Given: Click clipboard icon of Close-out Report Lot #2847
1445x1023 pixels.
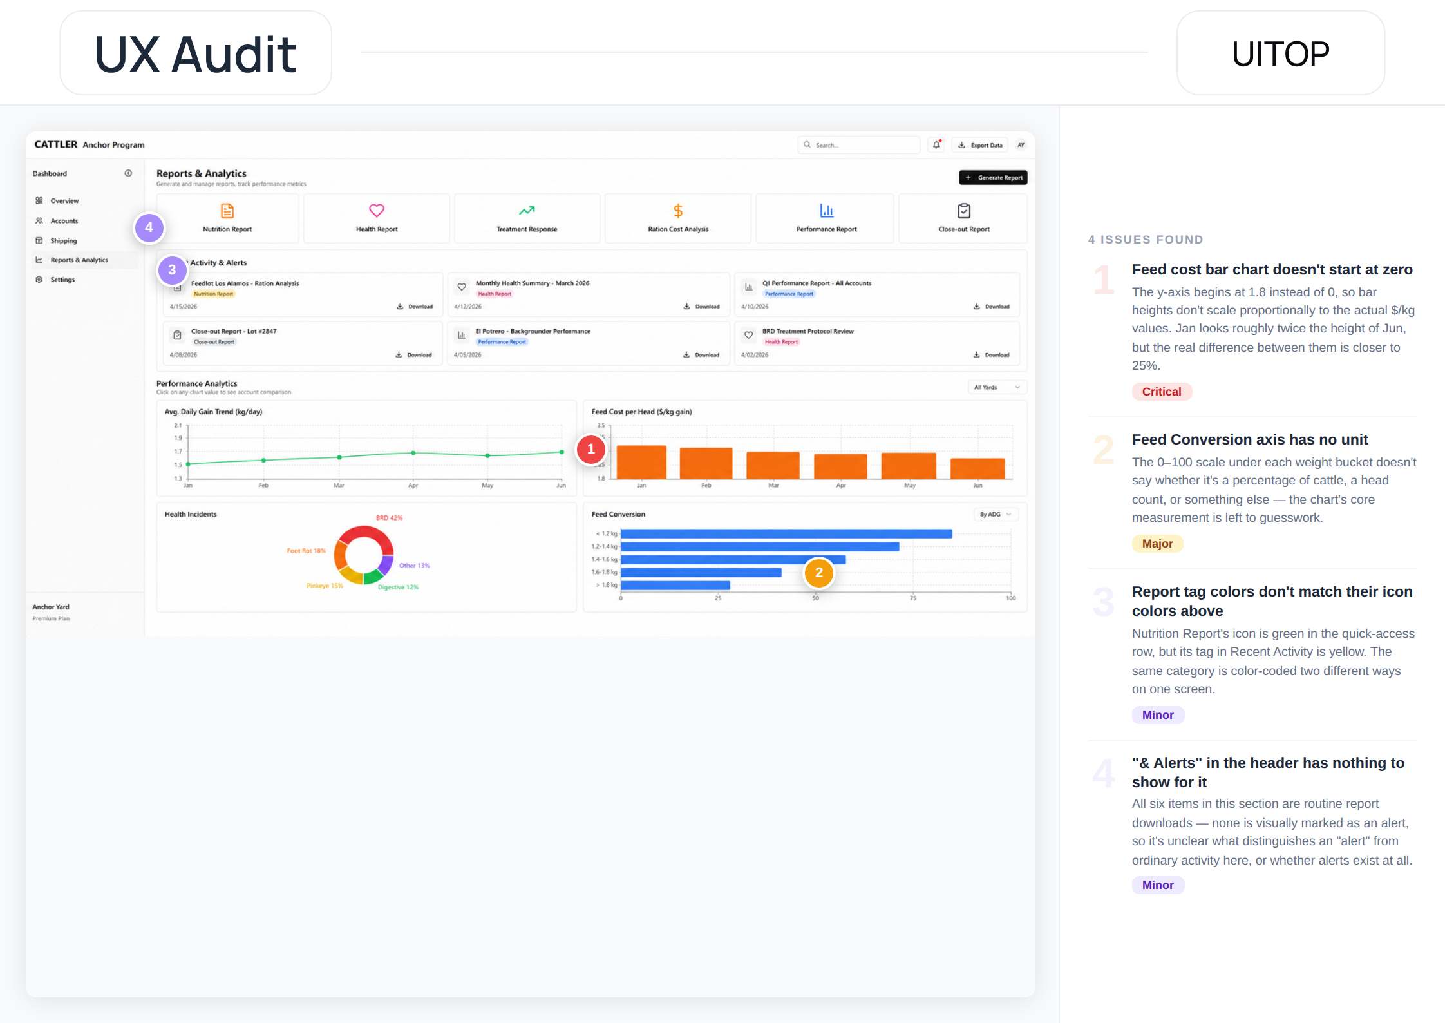Looking at the screenshot, I should [177, 336].
